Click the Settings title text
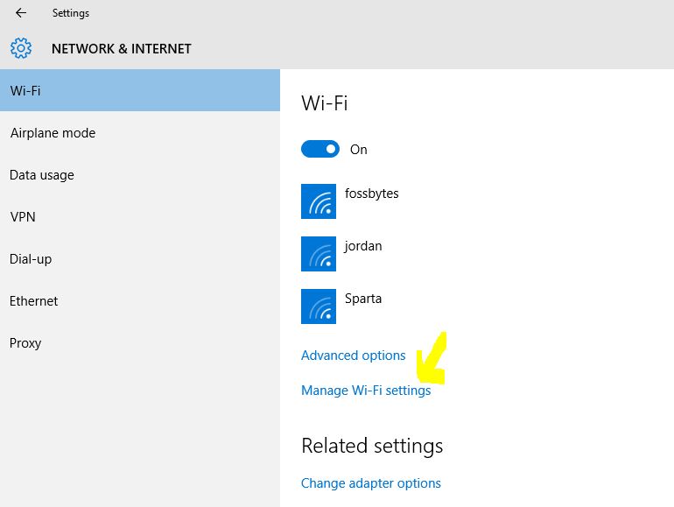The image size is (674, 507). tap(71, 13)
